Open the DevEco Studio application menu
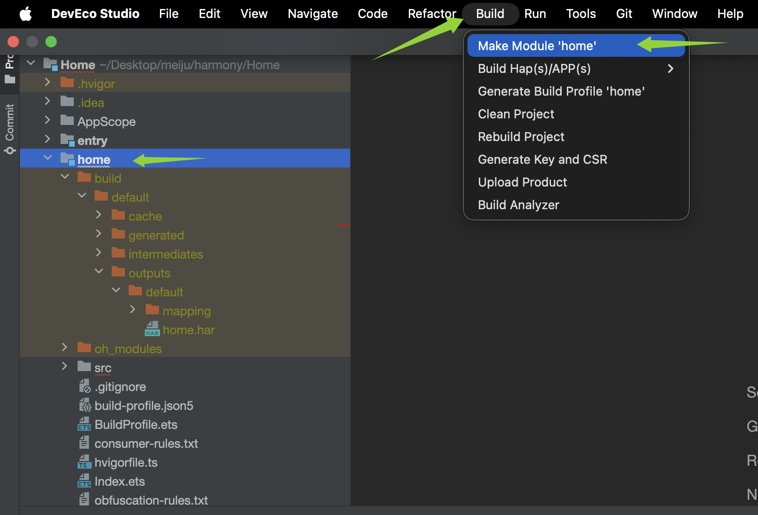The height and width of the screenshot is (515, 758). click(x=95, y=14)
